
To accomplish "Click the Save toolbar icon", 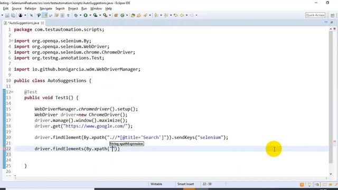I will (7, 15).
